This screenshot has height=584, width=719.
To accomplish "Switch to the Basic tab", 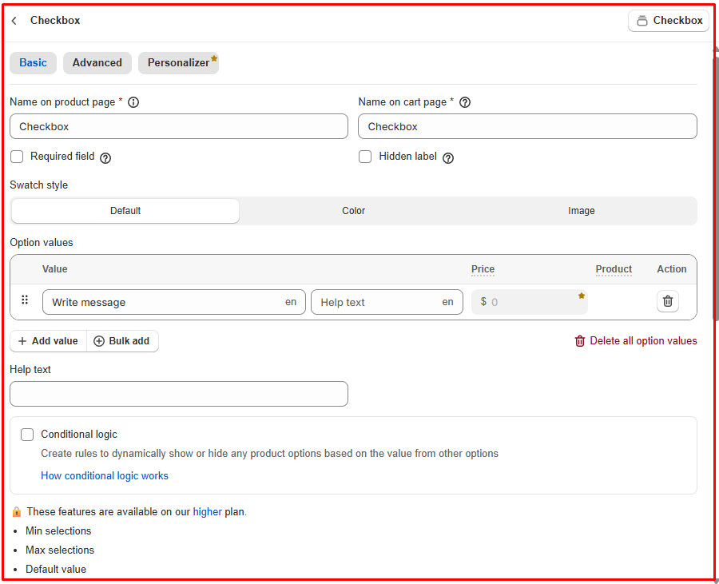I will (33, 63).
